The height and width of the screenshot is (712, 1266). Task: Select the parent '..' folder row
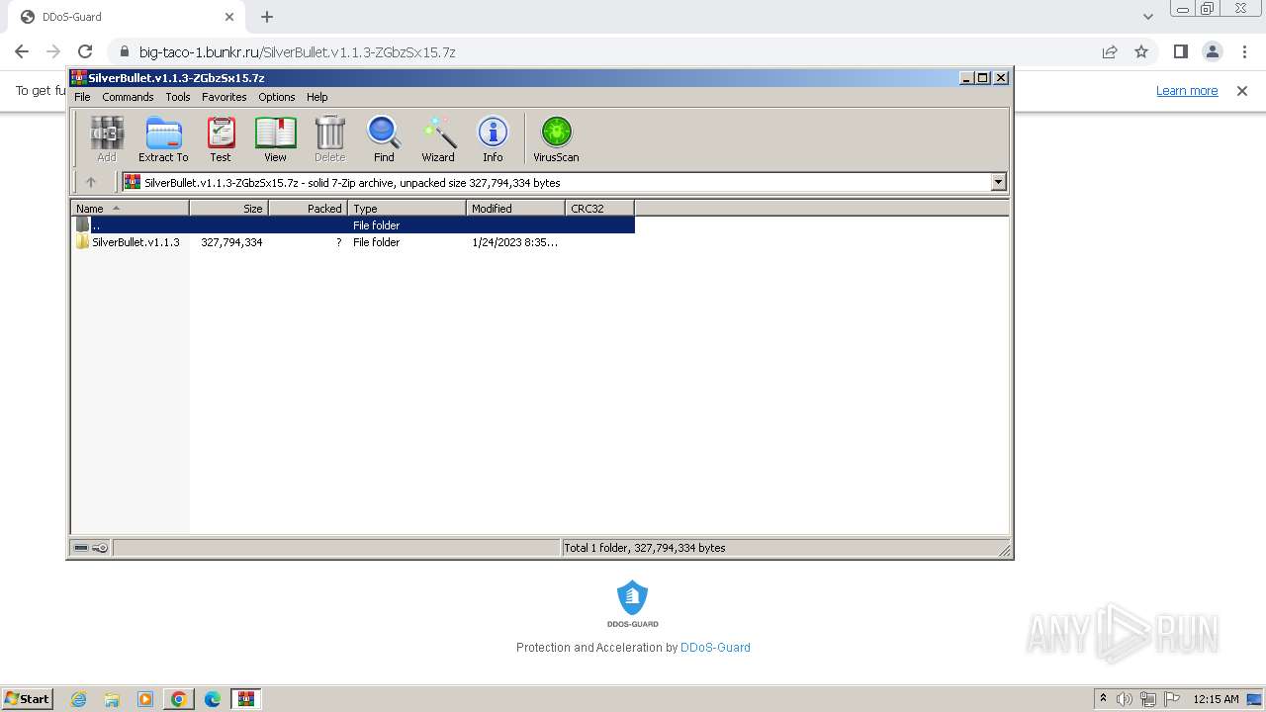(353, 225)
